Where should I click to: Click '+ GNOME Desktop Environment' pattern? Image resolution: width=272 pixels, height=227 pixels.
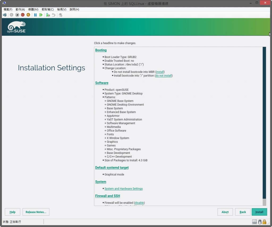pyautogui.click(x=124, y=105)
